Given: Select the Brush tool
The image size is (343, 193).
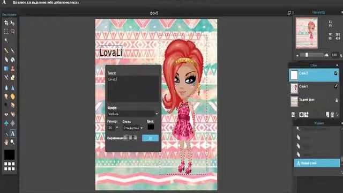Looking at the screenshot, I should point(13,51).
